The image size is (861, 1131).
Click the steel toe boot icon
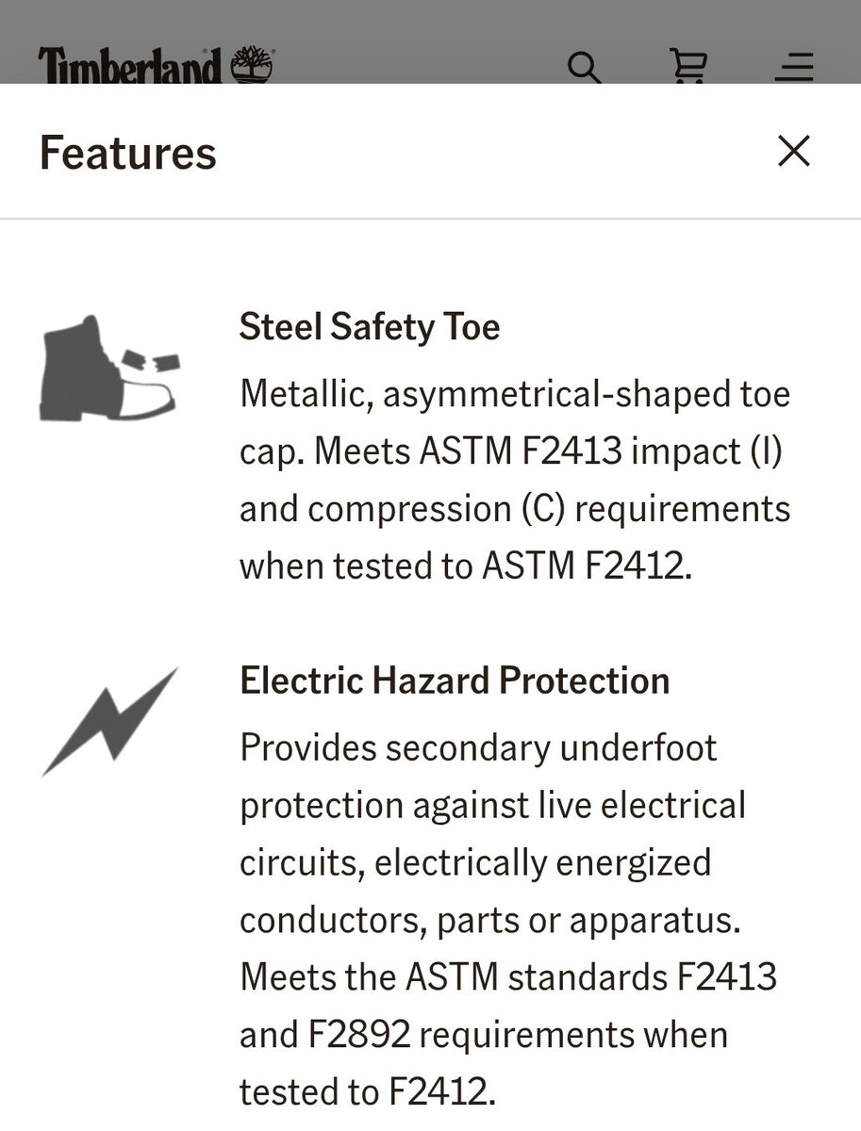[x=108, y=369]
